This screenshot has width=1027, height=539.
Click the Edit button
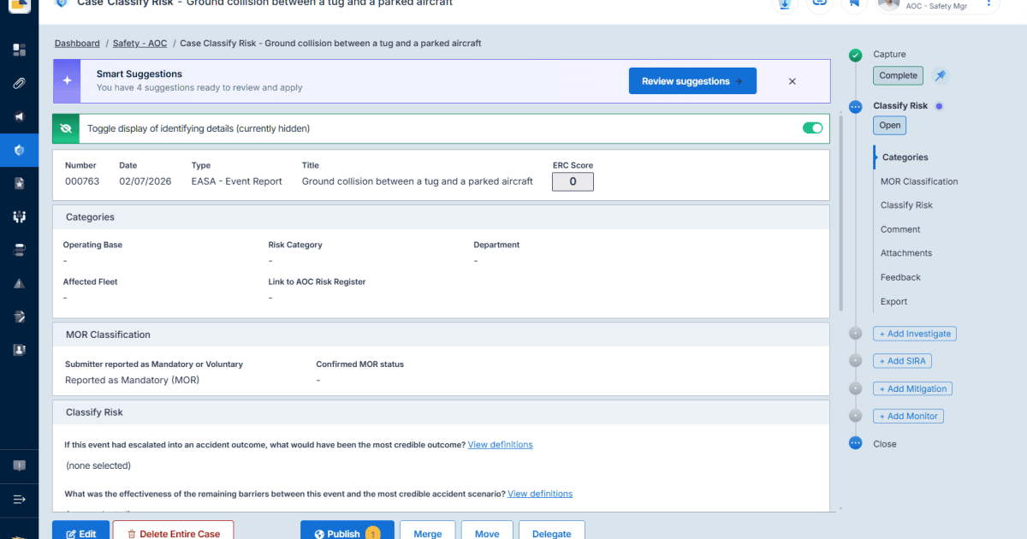pyautogui.click(x=80, y=530)
